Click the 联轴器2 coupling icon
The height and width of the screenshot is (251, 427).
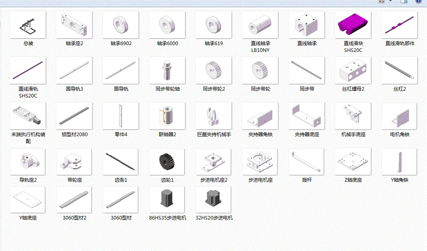click(x=167, y=116)
